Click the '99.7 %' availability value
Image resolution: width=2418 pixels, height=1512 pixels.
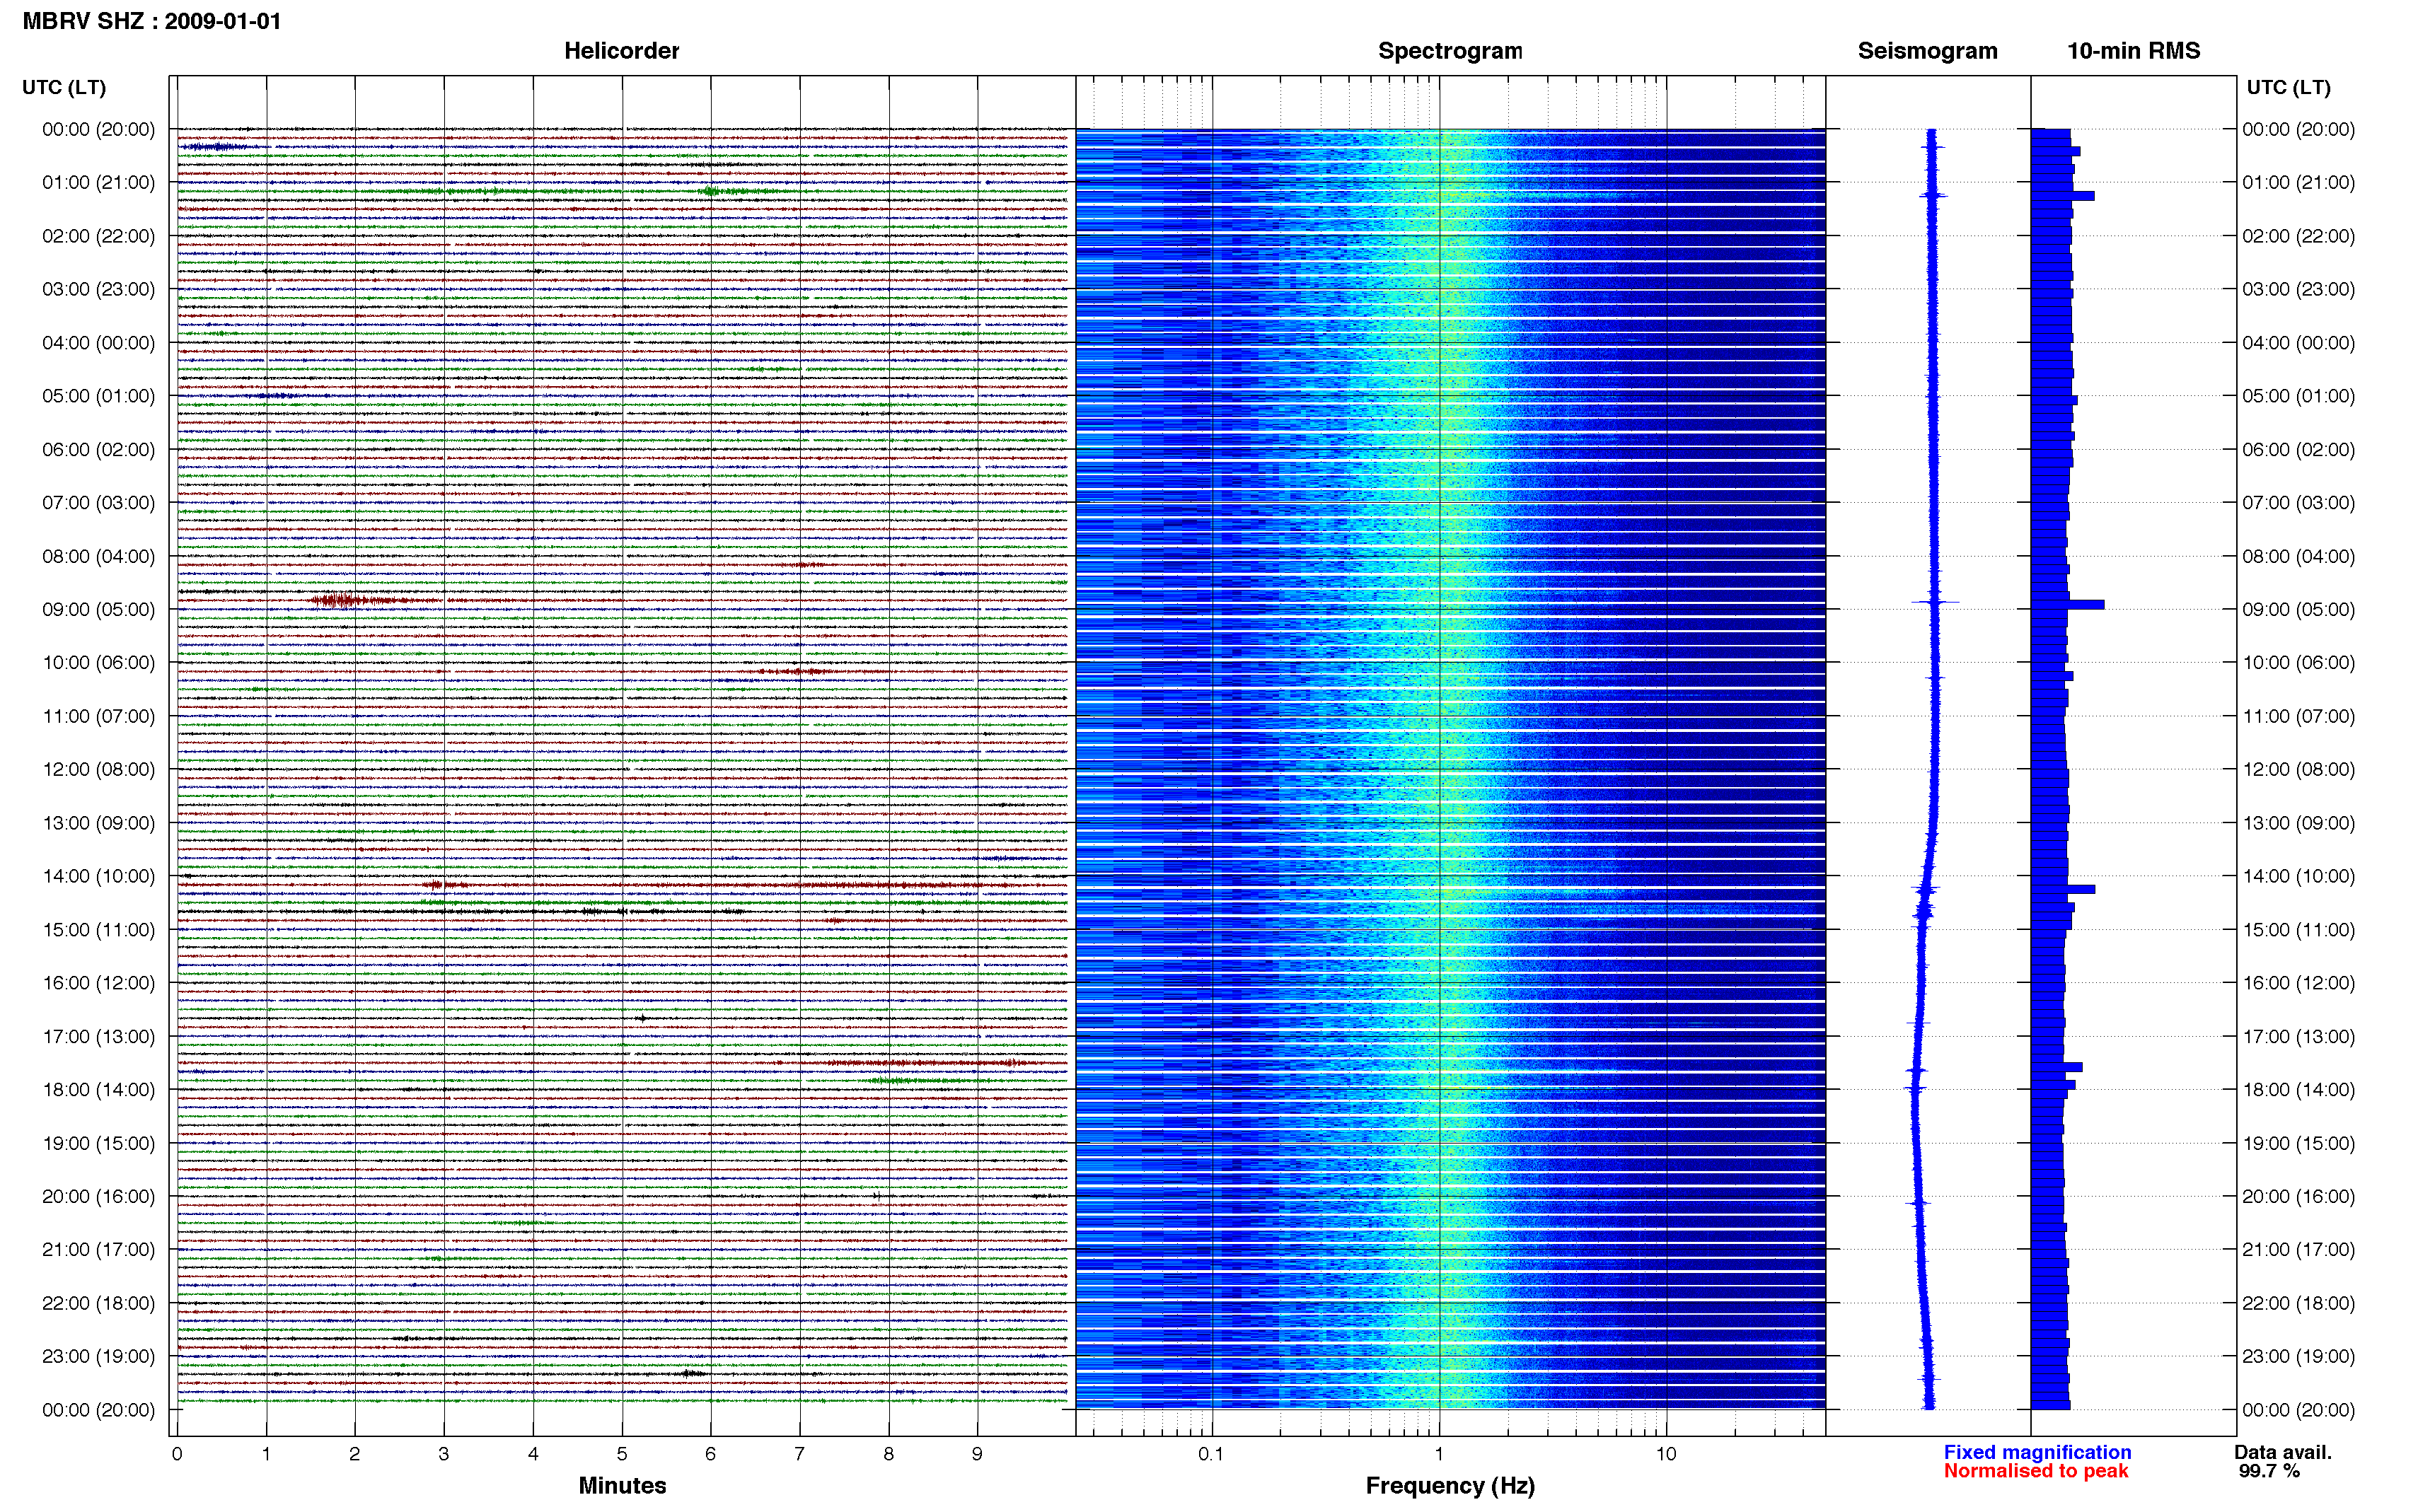[x=2269, y=1471]
